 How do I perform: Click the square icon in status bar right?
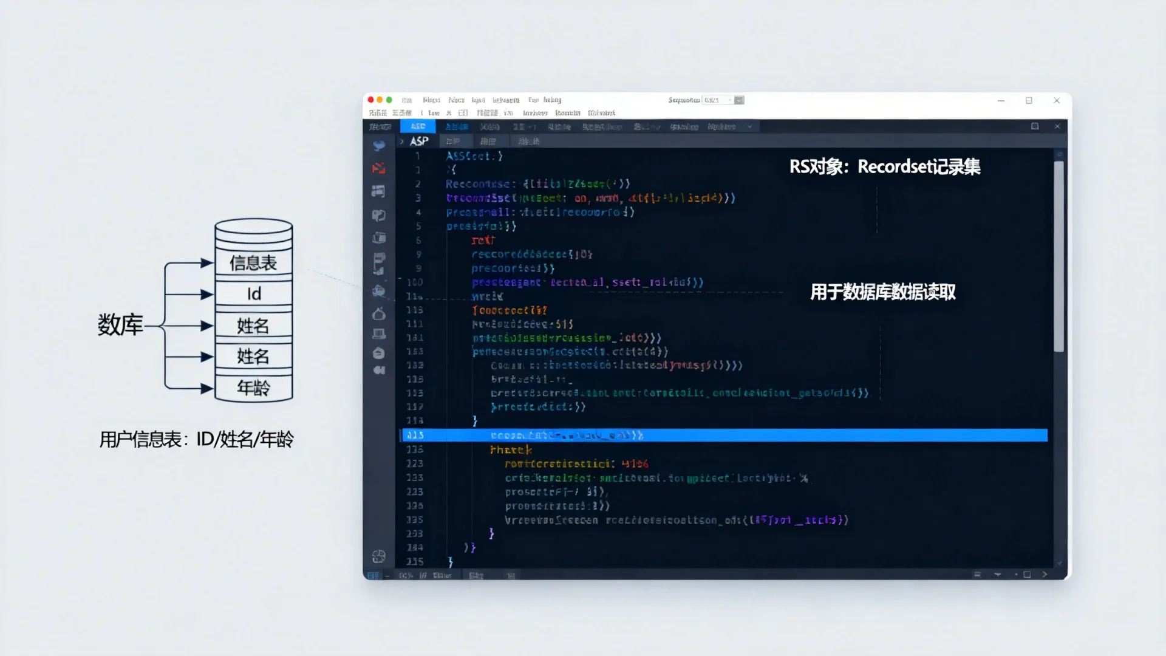pos(1027,575)
